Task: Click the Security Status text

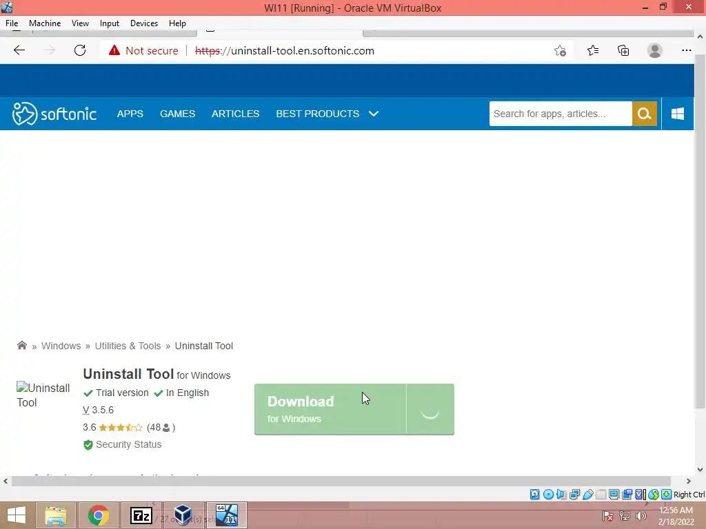Action: click(129, 444)
